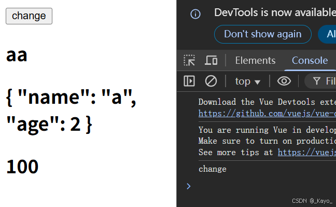Click 'You are running Vue' message
This screenshot has width=336, height=207.
point(267,130)
